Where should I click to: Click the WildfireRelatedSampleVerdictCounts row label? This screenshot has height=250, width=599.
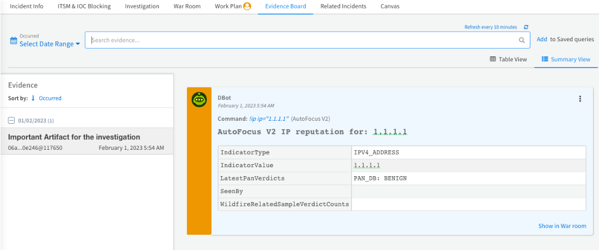pos(284,204)
